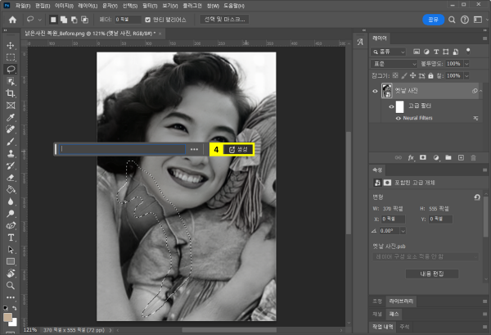Select the Zoom magnifier tool
491x335 pixels.
point(11,285)
